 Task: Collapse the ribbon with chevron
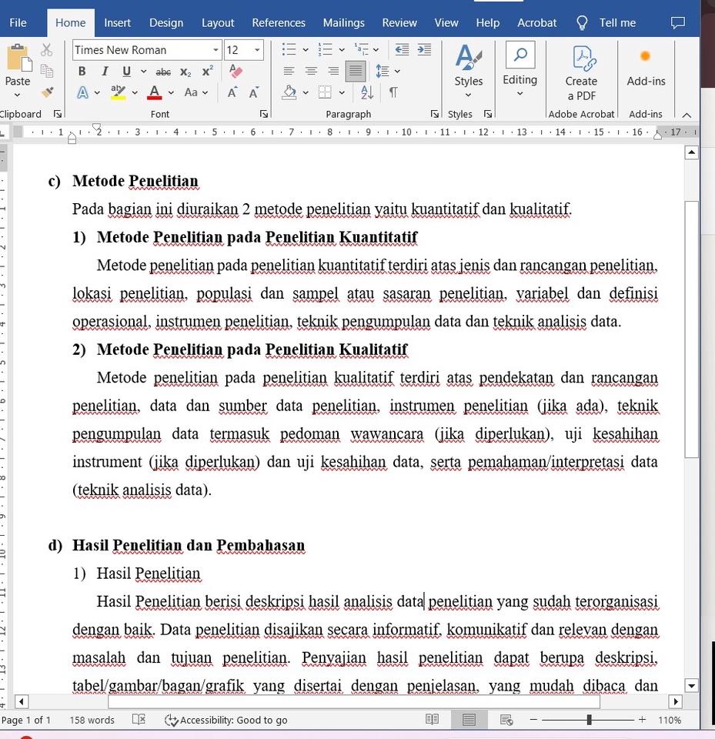(687, 115)
